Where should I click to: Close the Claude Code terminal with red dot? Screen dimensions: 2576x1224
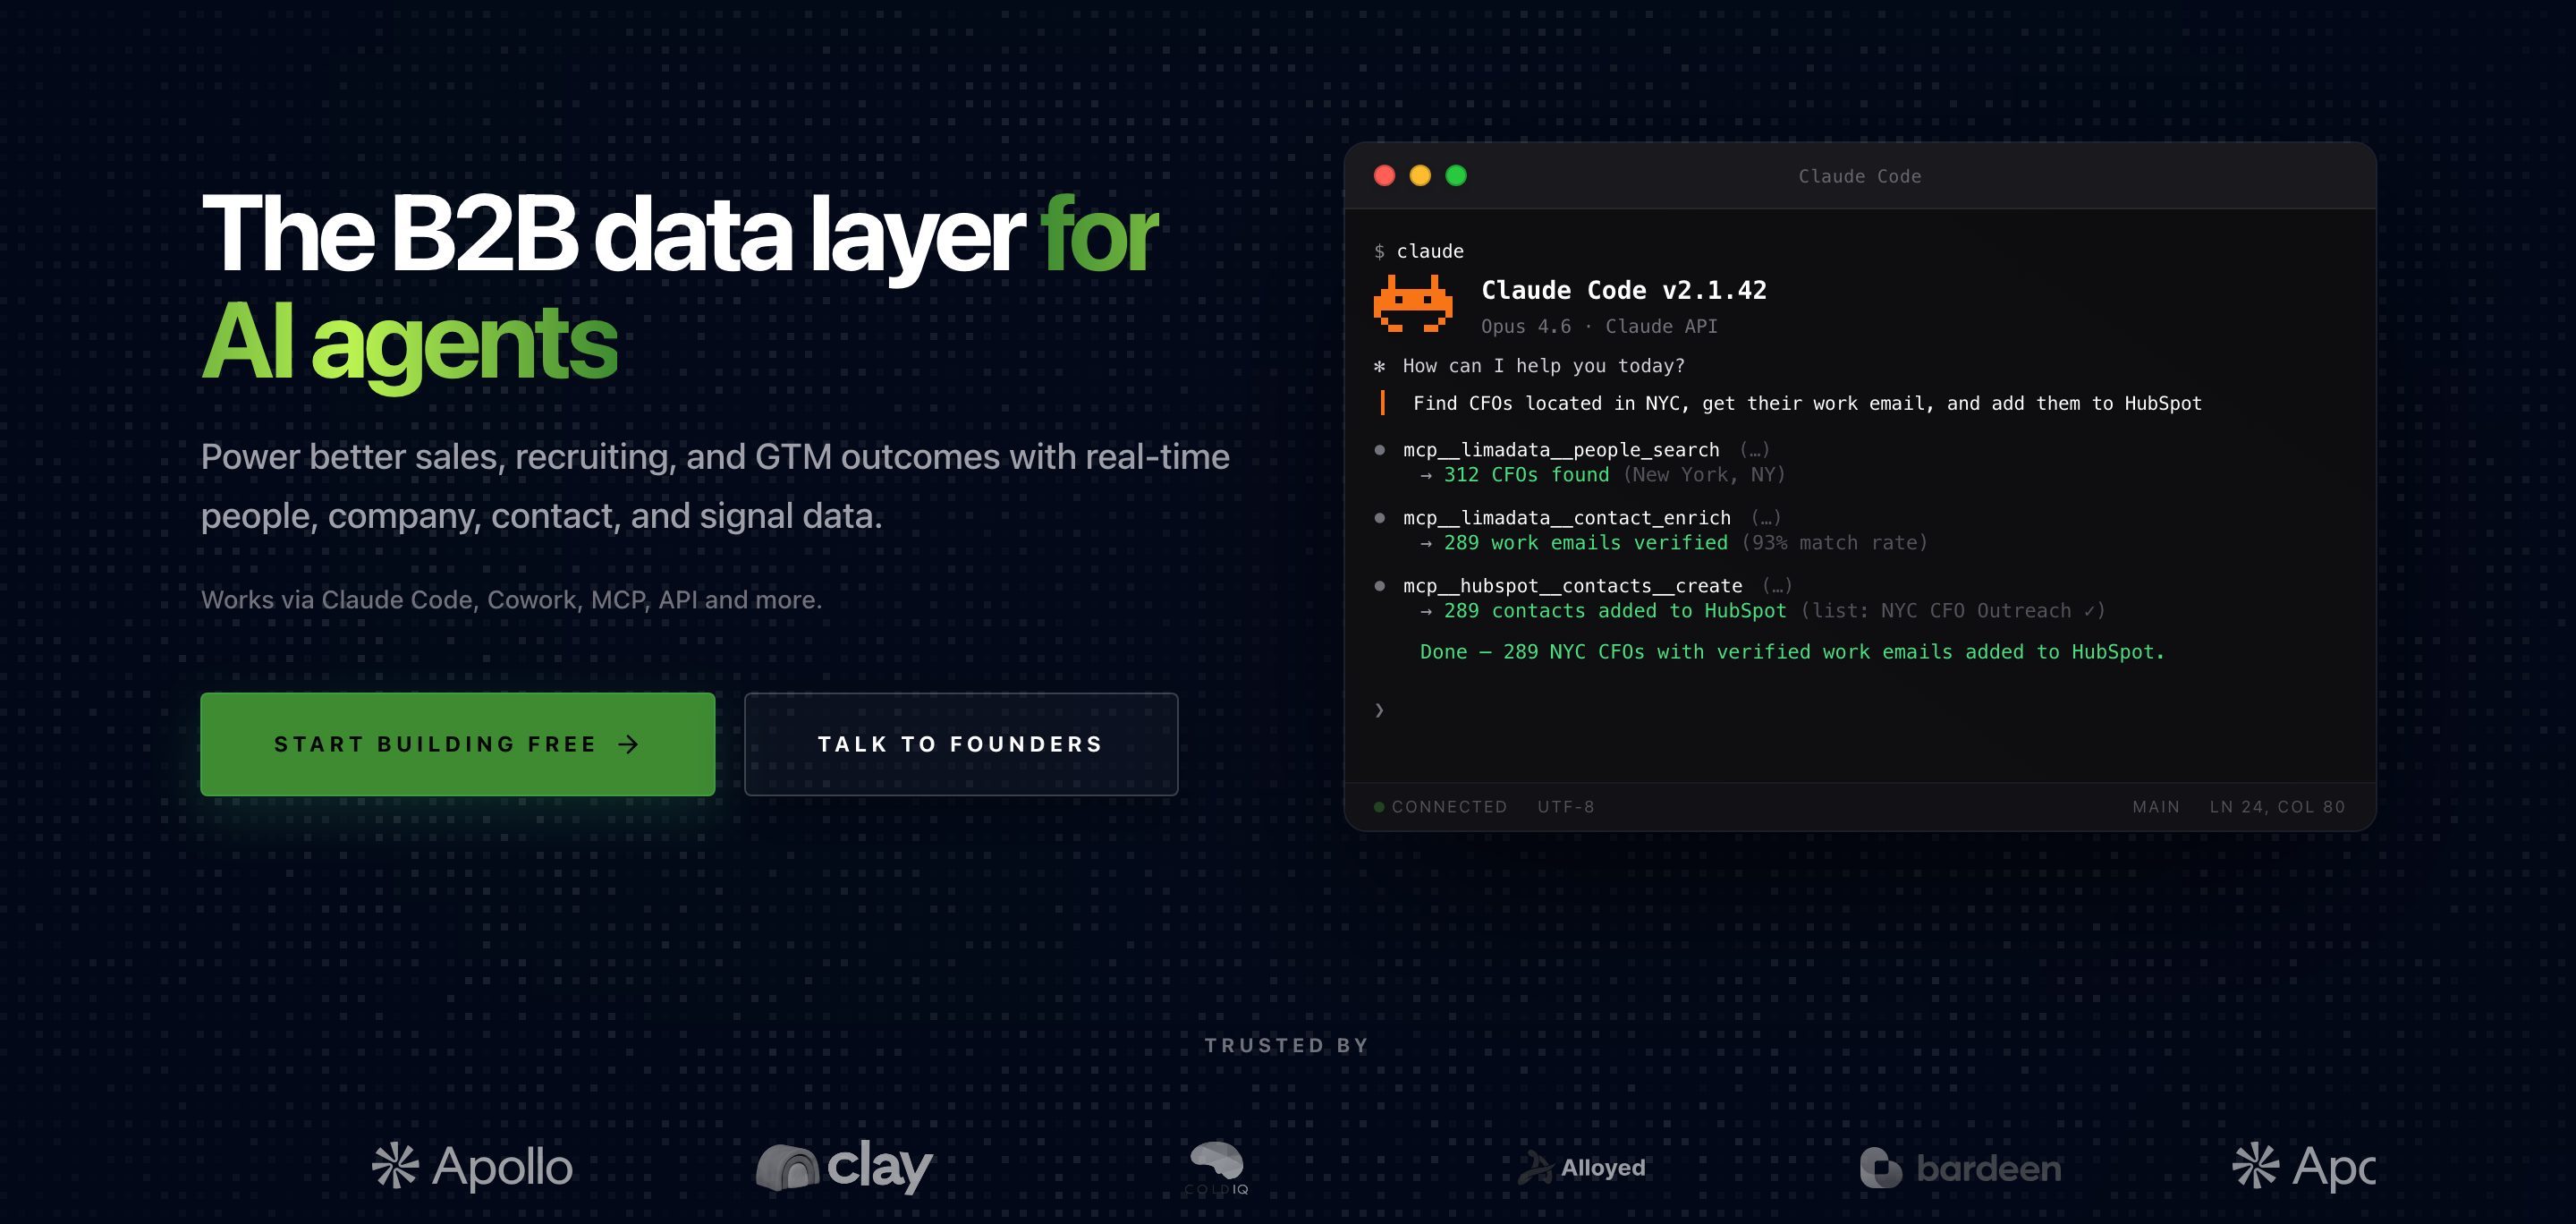pos(1384,176)
